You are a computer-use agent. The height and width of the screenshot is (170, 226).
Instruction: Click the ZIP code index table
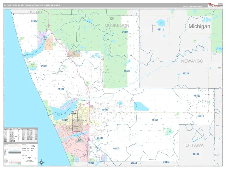21,135
